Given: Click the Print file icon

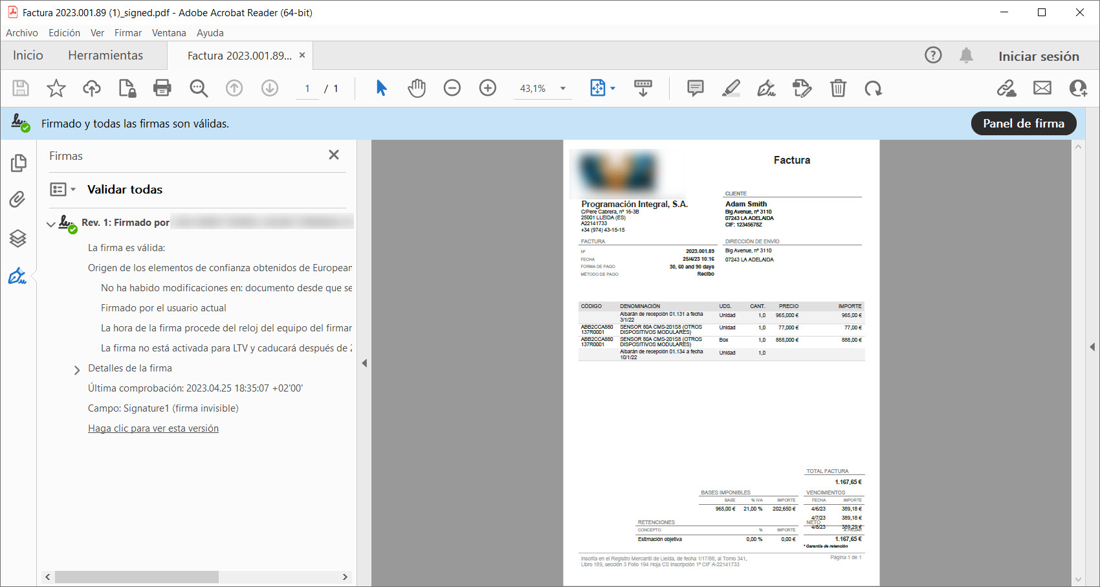Looking at the screenshot, I should [162, 88].
